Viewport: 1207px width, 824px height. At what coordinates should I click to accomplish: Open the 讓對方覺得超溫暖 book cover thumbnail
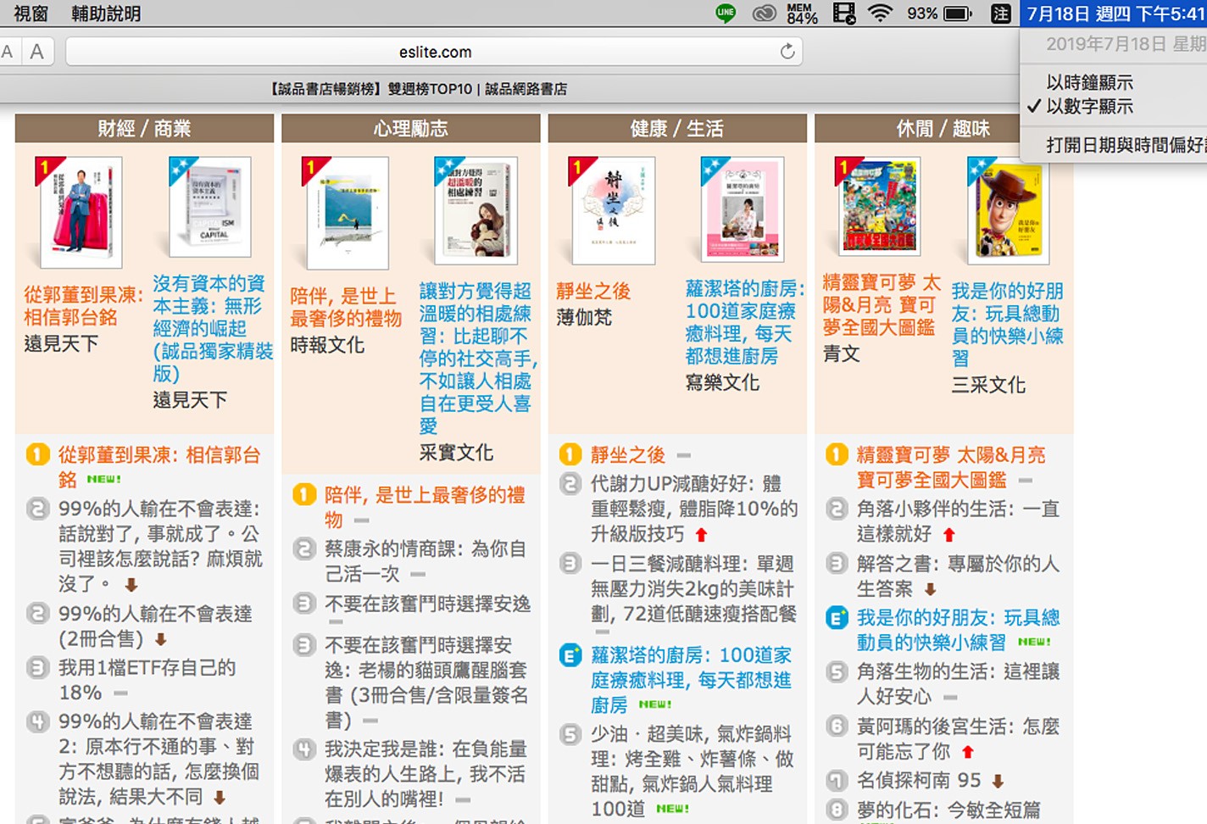(x=476, y=210)
